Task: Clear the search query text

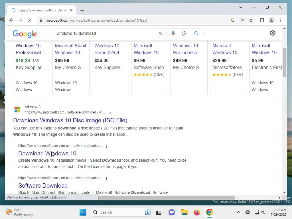Action: coord(160,33)
